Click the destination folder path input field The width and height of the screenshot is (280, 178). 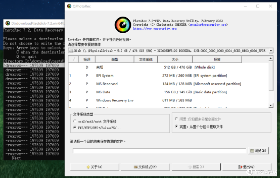pyautogui.click(x=159, y=151)
